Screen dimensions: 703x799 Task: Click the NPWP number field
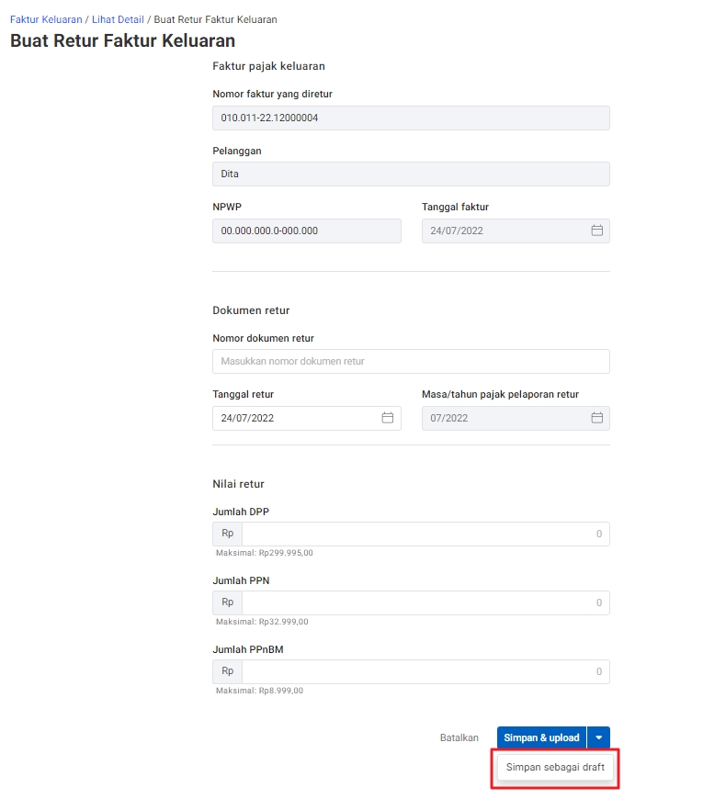pyautogui.click(x=306, y=231)
